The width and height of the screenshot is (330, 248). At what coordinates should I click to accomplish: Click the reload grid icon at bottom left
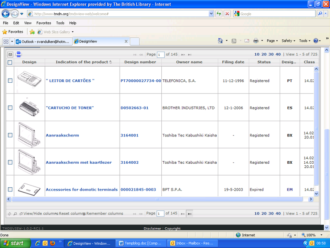click(x=9, y=214)
